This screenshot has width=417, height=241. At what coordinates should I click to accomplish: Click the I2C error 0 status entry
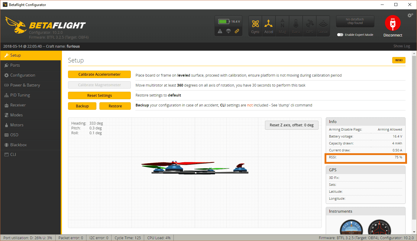pos(99,238)
